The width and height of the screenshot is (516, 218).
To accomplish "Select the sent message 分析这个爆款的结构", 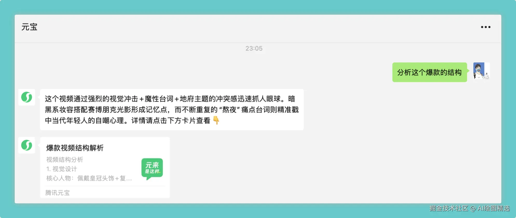I will (429, 72).
